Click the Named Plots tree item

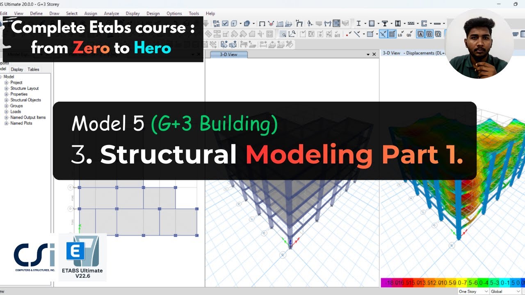(x=21, y=123)
